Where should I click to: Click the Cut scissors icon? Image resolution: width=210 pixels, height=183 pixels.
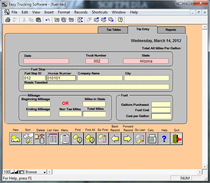point(24,20)
